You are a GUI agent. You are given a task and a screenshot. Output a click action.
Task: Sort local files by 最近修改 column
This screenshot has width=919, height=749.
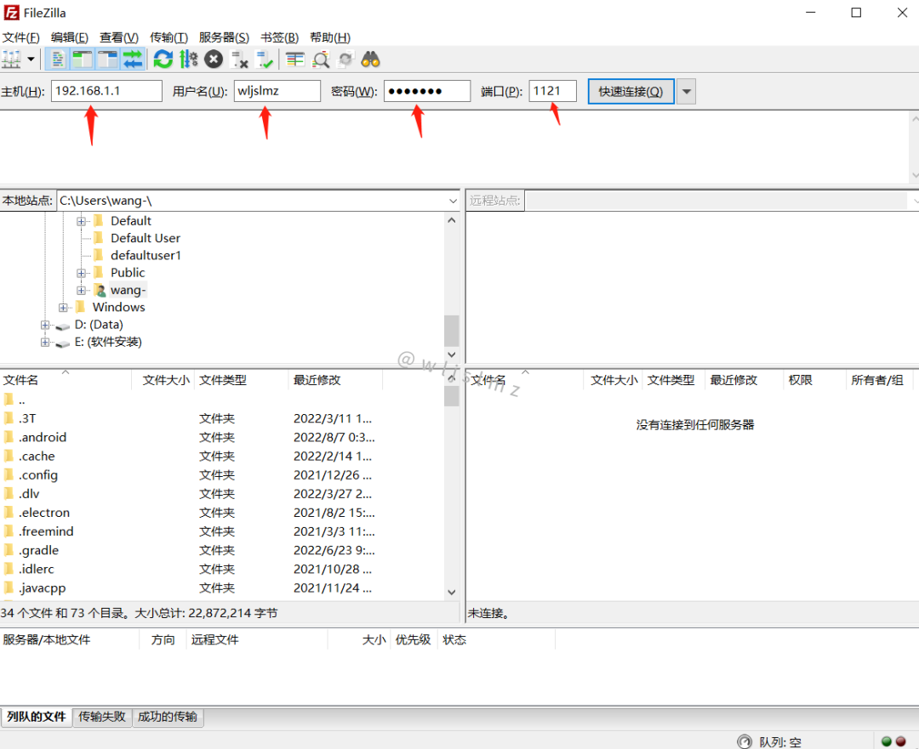pyautogui.click(x=336, y=380)
